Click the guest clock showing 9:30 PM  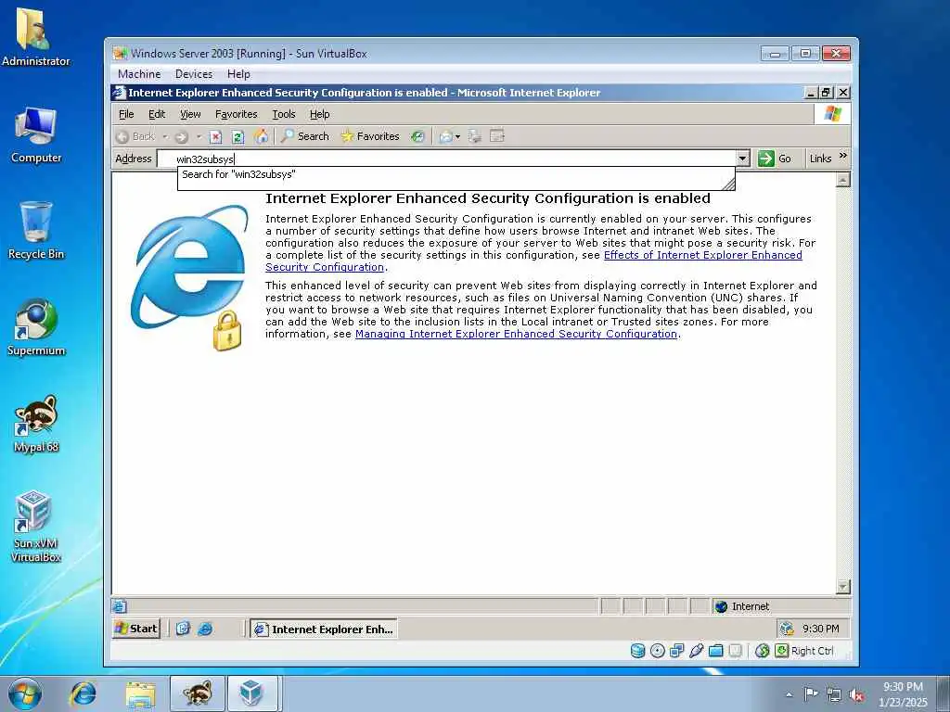click(821, 629)
